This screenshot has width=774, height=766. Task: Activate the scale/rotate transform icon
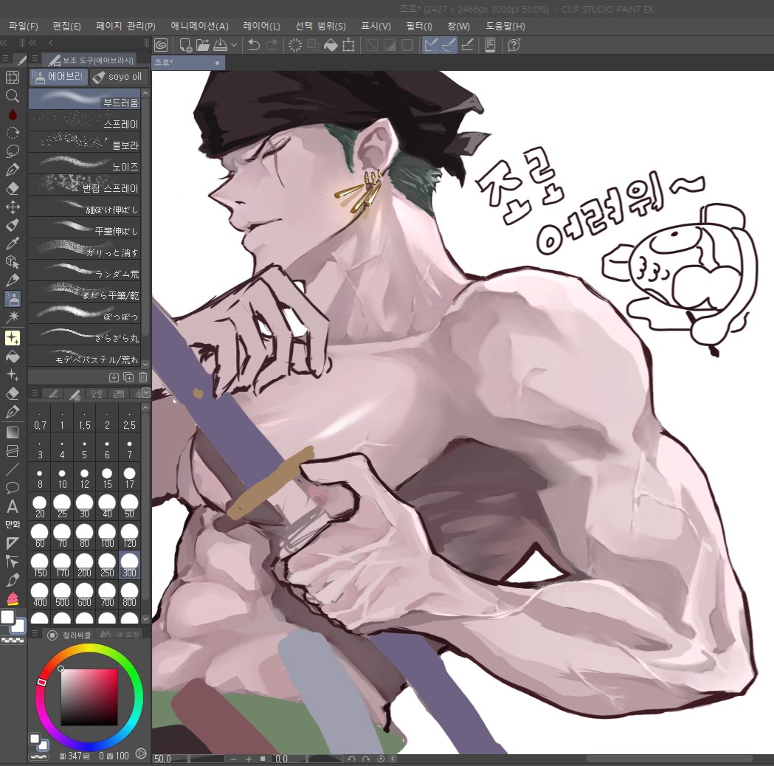tap(348, 46)
